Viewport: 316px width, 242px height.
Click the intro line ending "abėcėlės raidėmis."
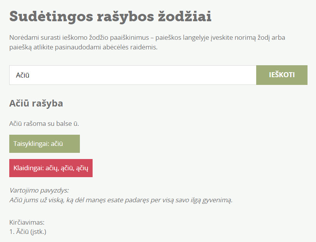coord(83,47)
